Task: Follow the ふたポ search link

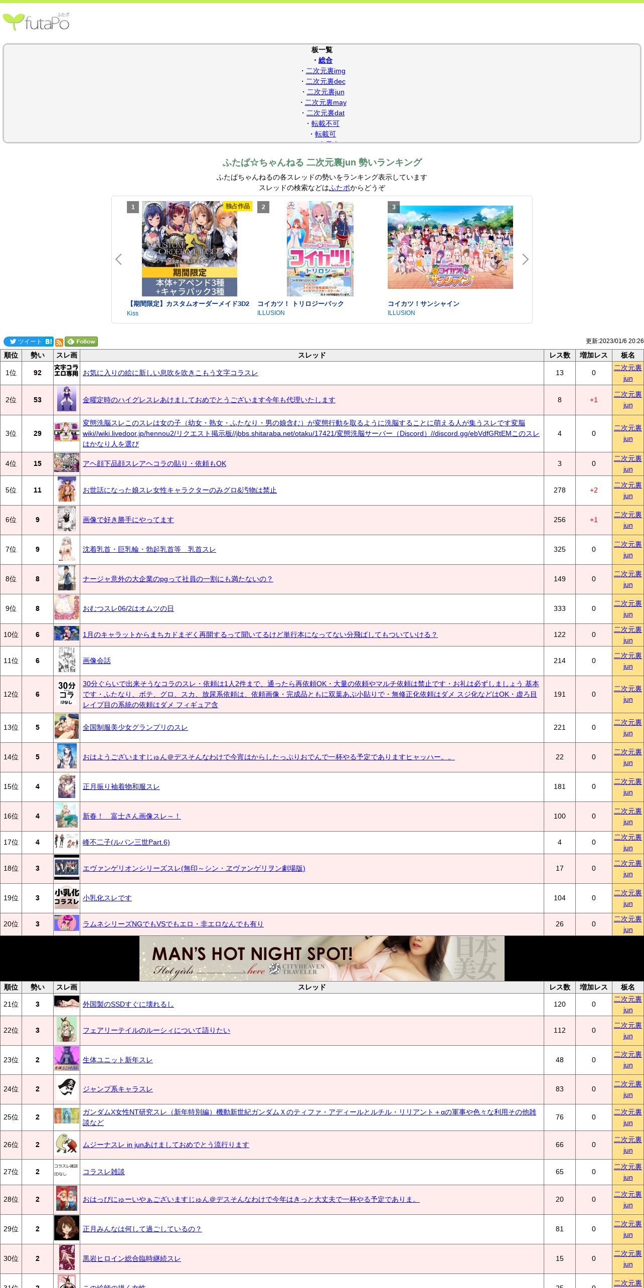Action: 340,188
